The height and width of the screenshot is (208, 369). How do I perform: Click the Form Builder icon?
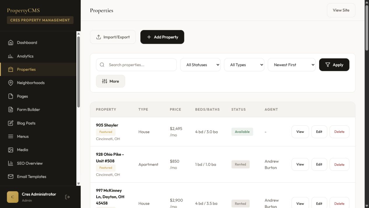(x=11, y=110)
